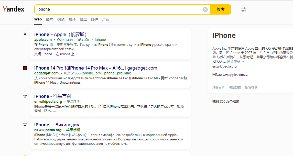Click 苹果手机 breadcrumb under ru.wikipedia.org

(73, 130)
